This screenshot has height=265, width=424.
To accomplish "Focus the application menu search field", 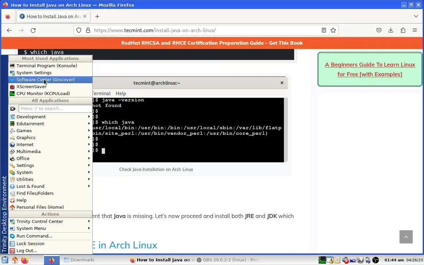I will [55, 108].
